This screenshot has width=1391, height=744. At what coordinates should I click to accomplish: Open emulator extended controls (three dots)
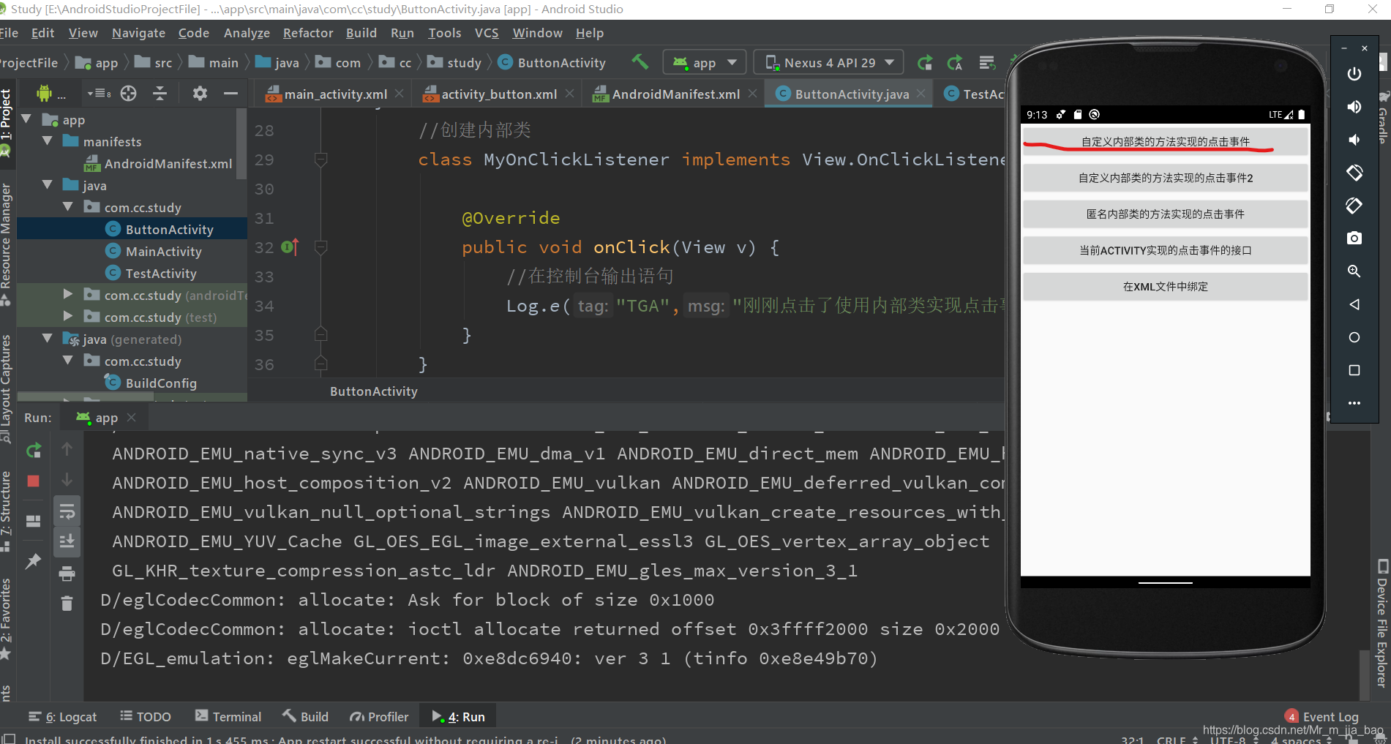click(x=1354, y=403)
